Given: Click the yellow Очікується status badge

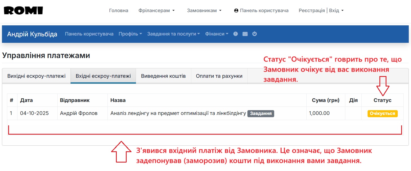Looking at the screenshot, I should (382, 113).
